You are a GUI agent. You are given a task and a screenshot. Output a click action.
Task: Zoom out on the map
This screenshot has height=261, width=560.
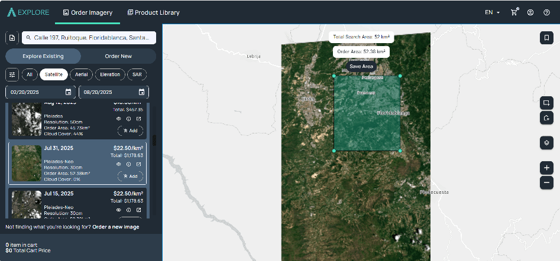546,183
